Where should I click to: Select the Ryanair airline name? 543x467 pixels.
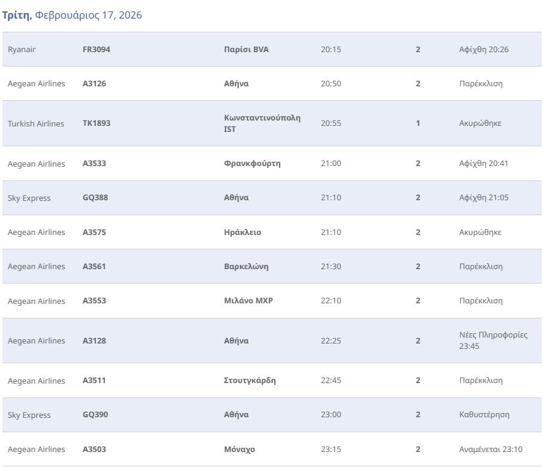tap(22, 49)
